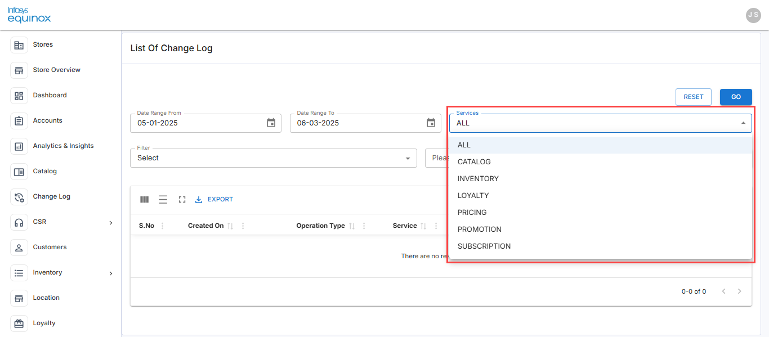This screenshot has width=769, height=337.
Task: Click the Analytics & Insights icon
Action: click(19, 146)
